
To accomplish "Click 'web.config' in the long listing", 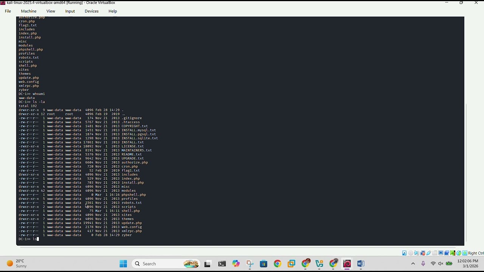I will (132, 227).
